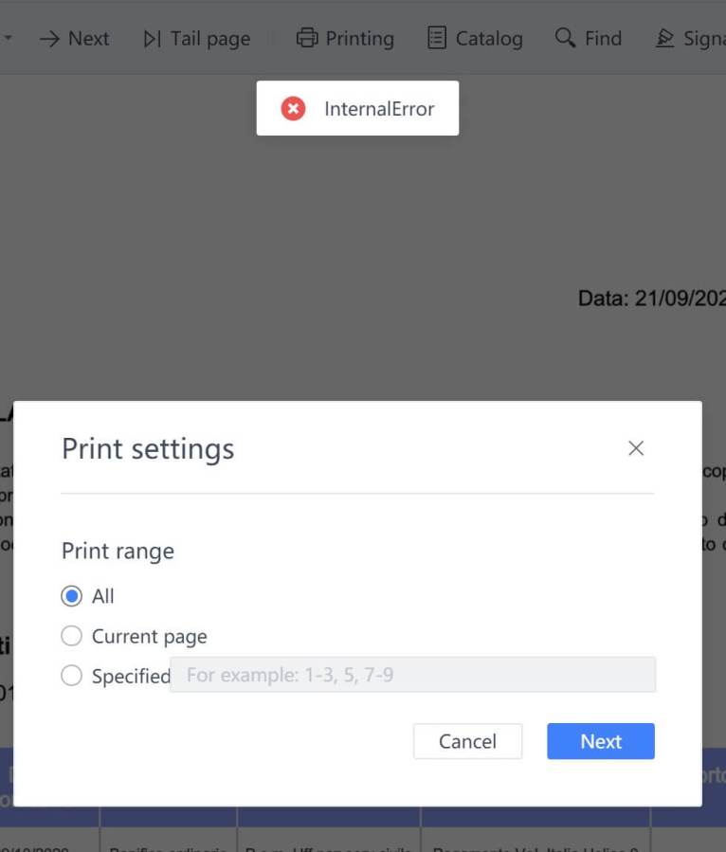Click the Catalog list icon
This screenshot has height=852, width=726.
tap(437, 39)
